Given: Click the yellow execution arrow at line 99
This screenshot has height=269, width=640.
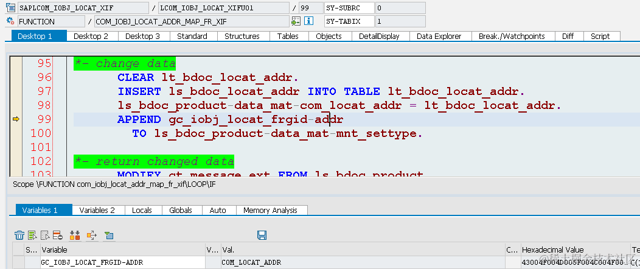Looking at the screenshot, I should [x=16, y=119].
